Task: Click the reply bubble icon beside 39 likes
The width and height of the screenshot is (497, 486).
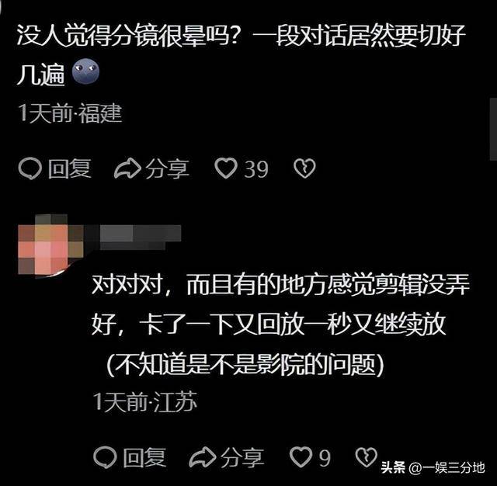Action: pyautogui.click(x=30, y=169)
